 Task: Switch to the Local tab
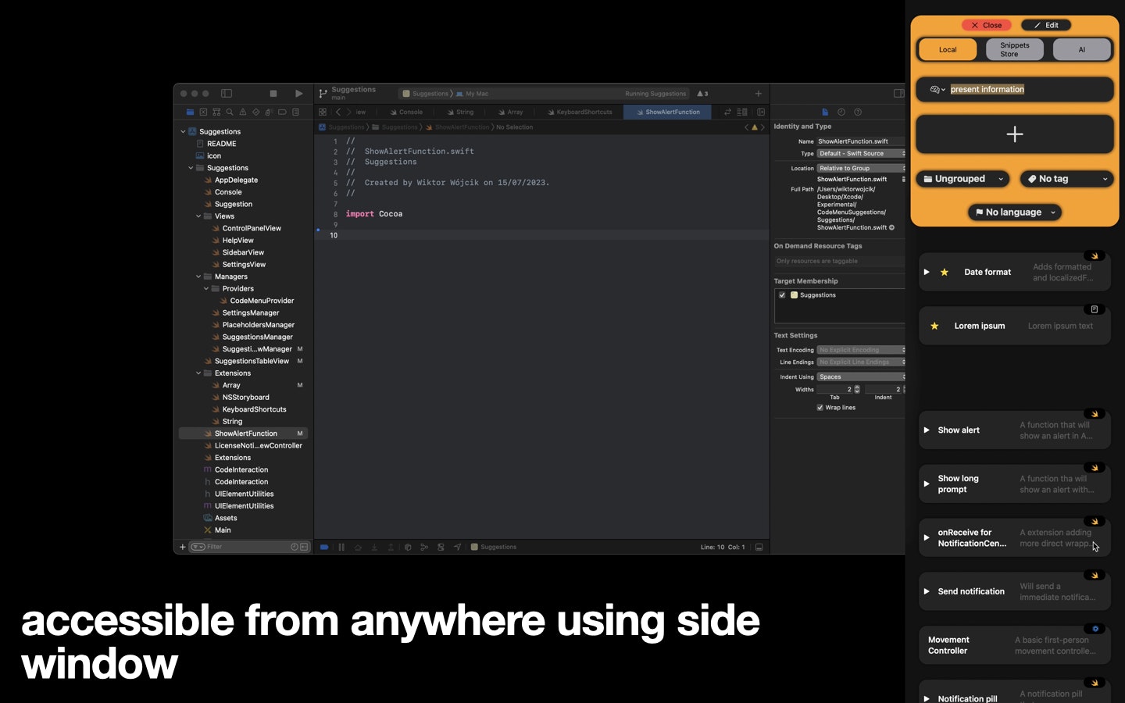(x=948, y=50)
